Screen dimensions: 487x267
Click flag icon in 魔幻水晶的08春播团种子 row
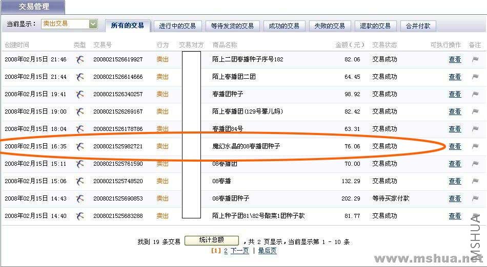pos(475,146)
